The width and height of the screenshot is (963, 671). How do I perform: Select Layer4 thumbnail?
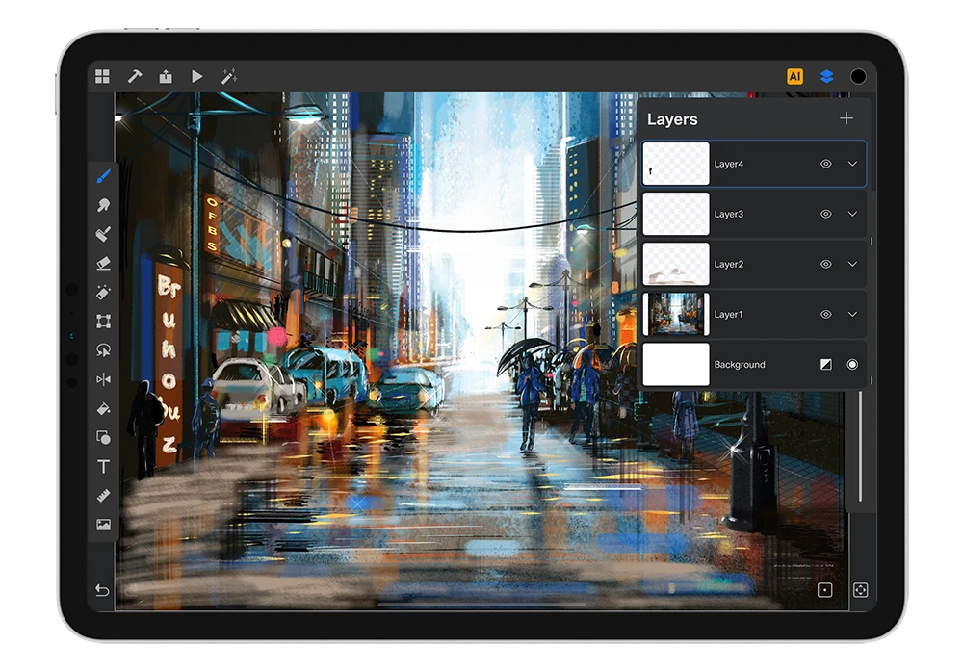(x=676, y=164)
